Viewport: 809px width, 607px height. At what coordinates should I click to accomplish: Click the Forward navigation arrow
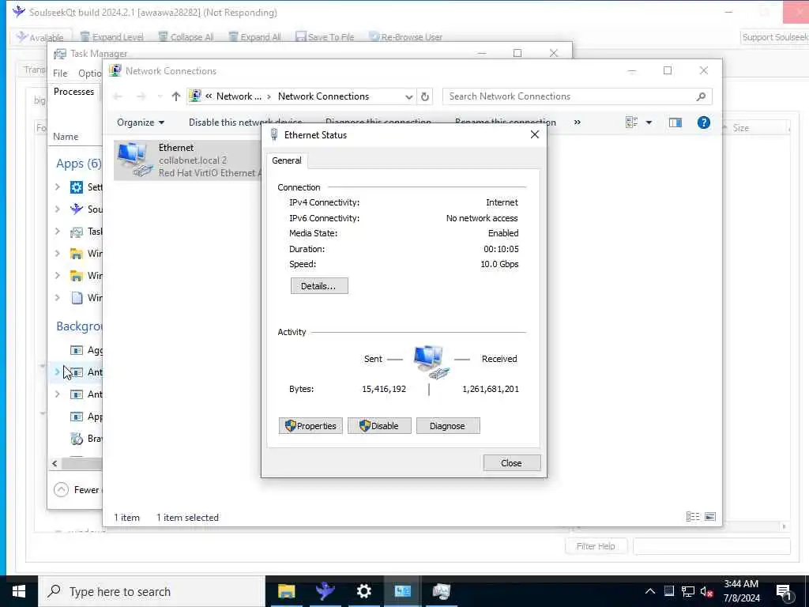[x=141, y=96]
